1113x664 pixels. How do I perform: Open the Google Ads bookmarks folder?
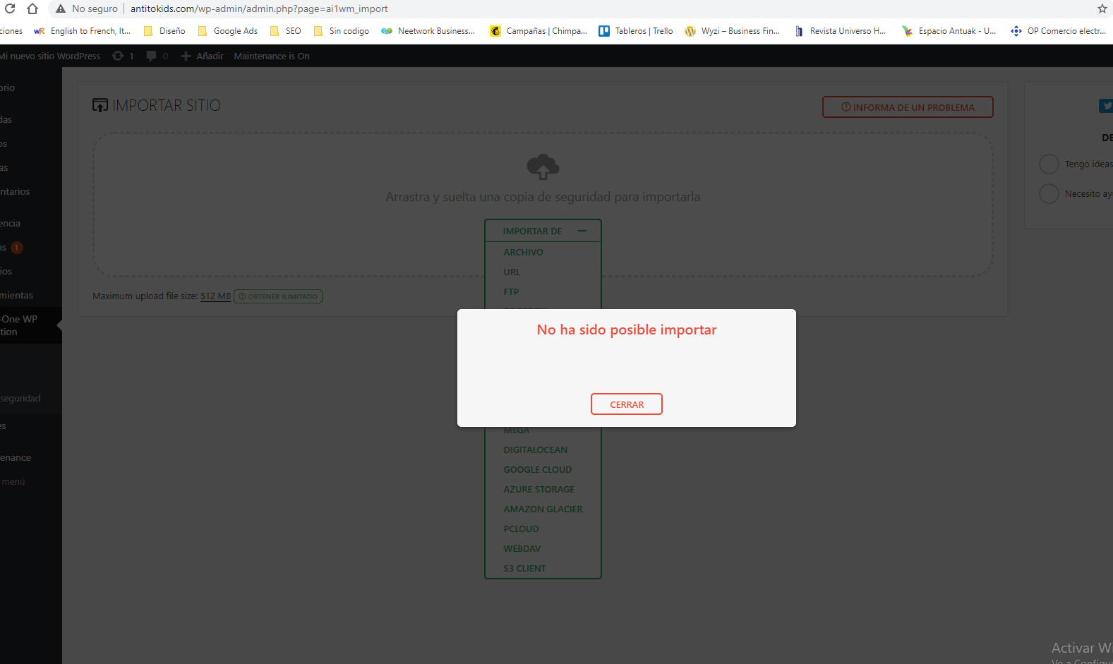pos(228,31)
